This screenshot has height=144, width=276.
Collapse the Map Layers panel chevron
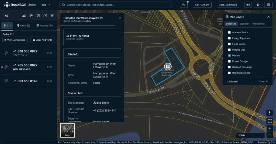268,17
